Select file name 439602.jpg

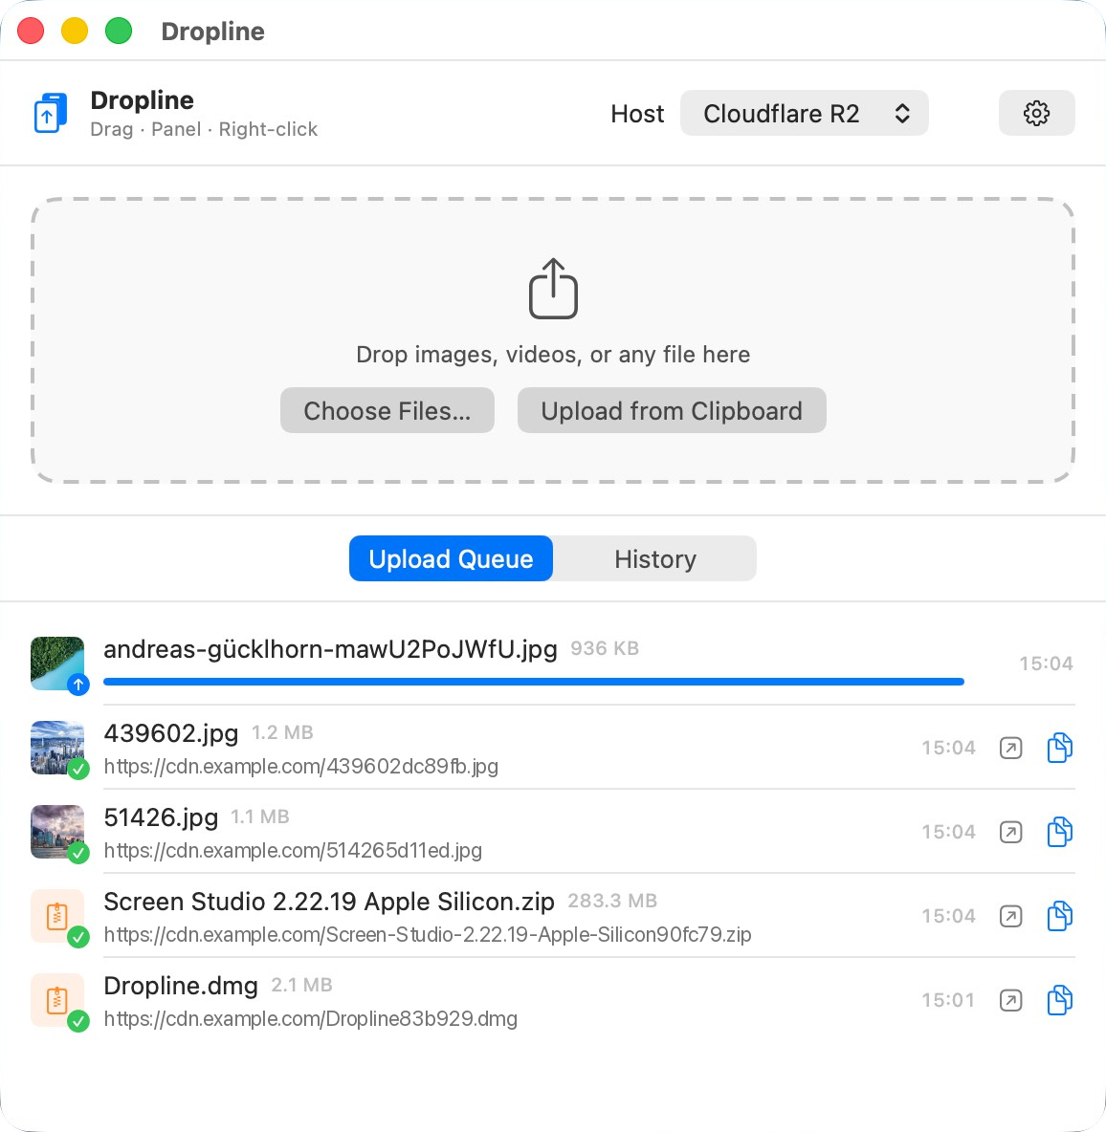(171, 732)
